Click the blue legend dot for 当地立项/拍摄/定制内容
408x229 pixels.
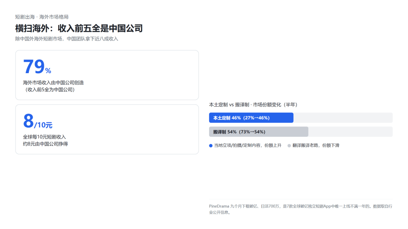[211, 146]
